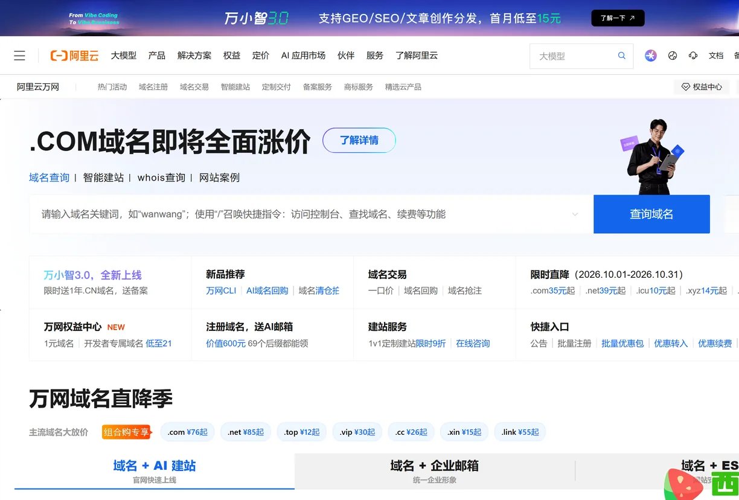Screen dimensions: 739x500
Task: Select the whois查询 tab
Action: 161,178
